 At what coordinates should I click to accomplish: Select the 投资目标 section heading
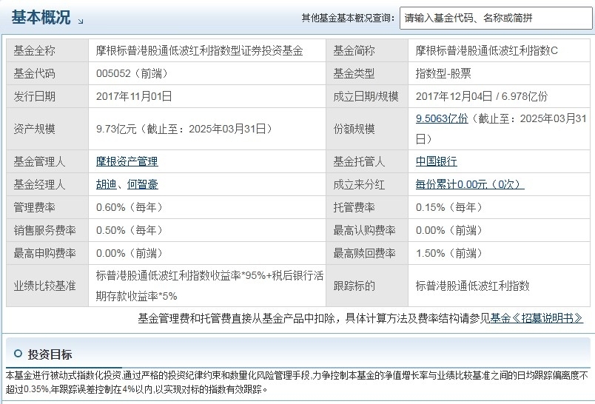(x=50, y=354)
